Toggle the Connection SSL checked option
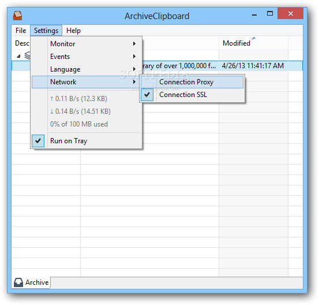The image size is (319, 305). (192, 95)
